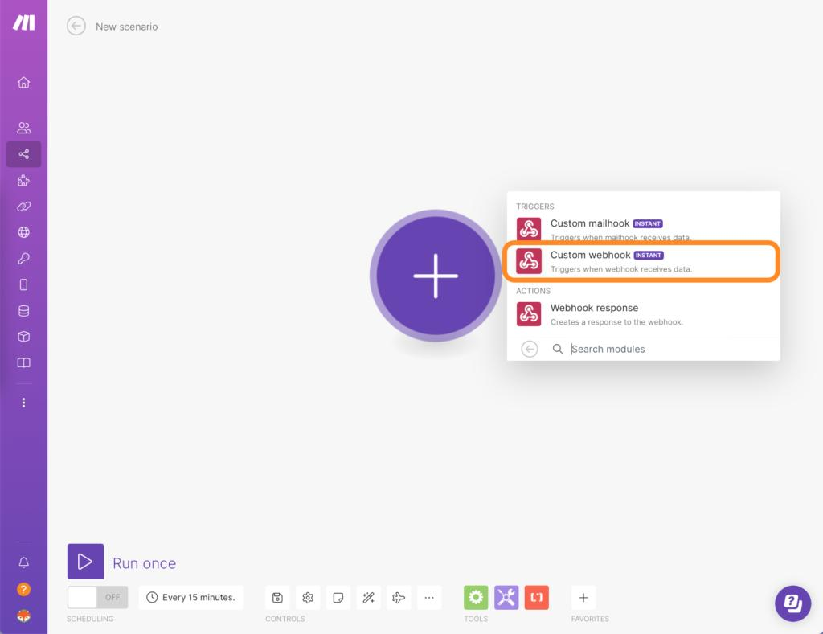Show more sidebar options (three dots)
This screenshot has width=823, height=634.
pyautogui.click(x=23, y=403)
